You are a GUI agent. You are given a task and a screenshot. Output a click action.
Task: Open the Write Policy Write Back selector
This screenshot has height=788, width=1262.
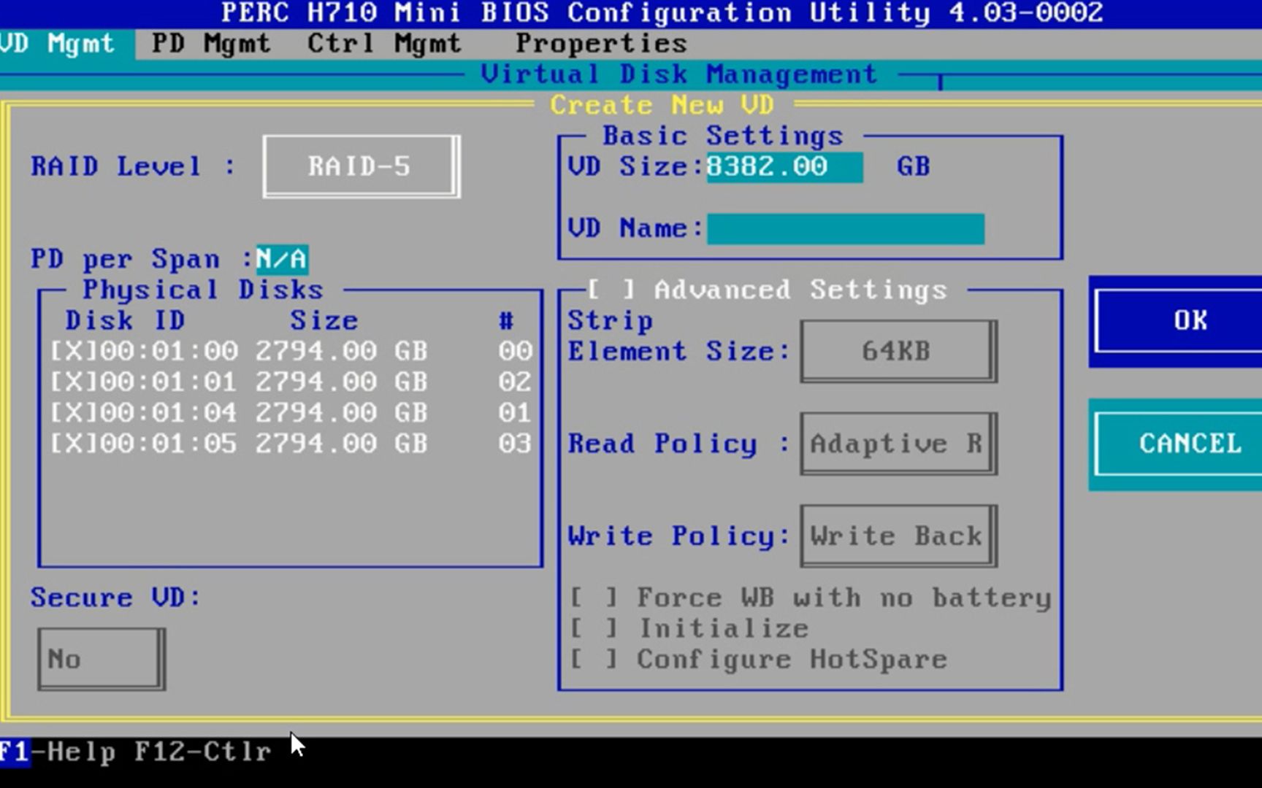click(x=898, y=536)
